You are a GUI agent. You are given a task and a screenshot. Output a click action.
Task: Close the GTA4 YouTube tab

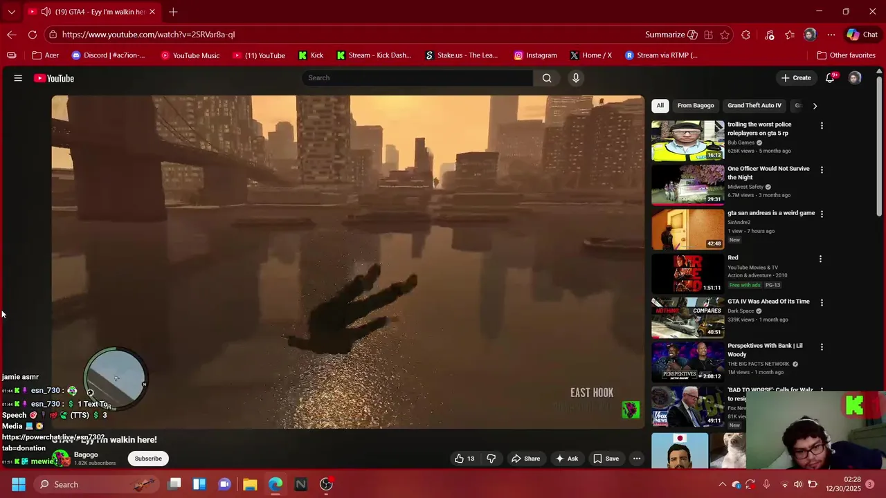pos(152,12)
